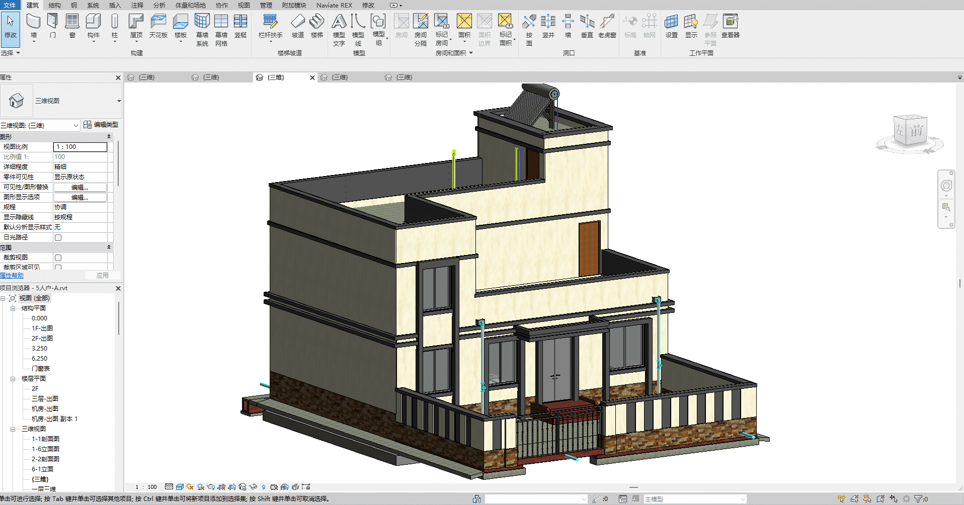Collapse the 结构平面 tree node

click(x=13, y=308)
